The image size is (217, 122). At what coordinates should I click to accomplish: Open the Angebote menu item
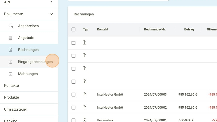tap(29, 38)
